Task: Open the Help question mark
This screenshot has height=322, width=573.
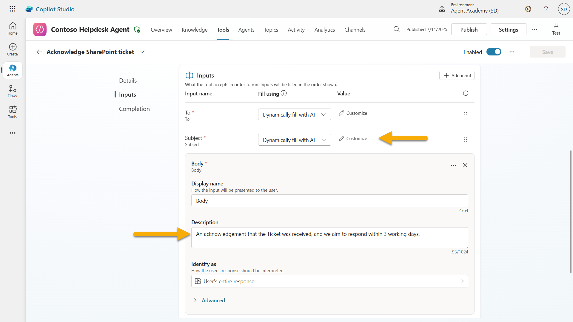Action: click(546, 9)
